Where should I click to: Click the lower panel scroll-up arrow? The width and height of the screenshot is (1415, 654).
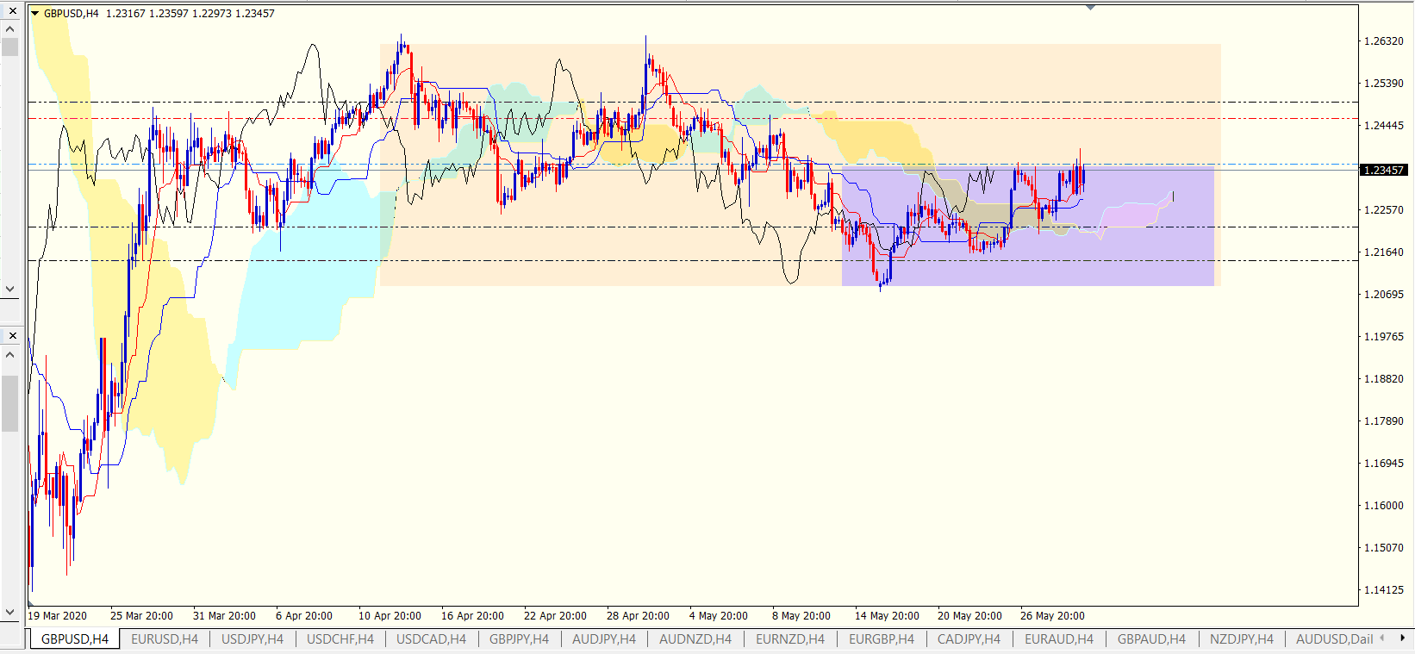(x=10, y=354)
